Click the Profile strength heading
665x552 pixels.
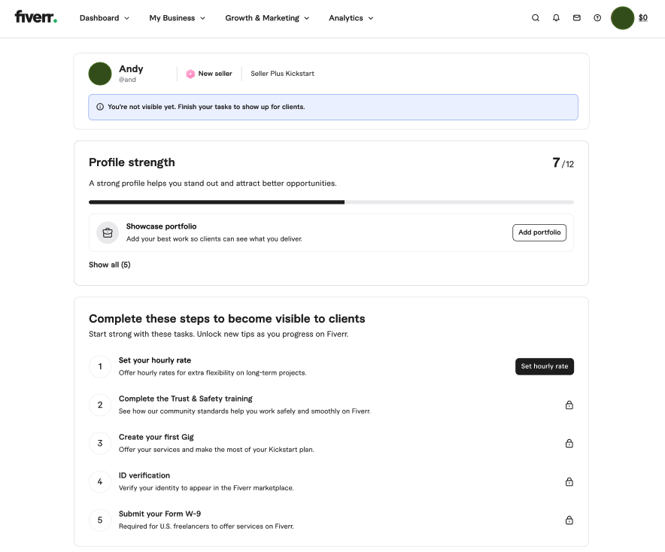pos(132,162)
